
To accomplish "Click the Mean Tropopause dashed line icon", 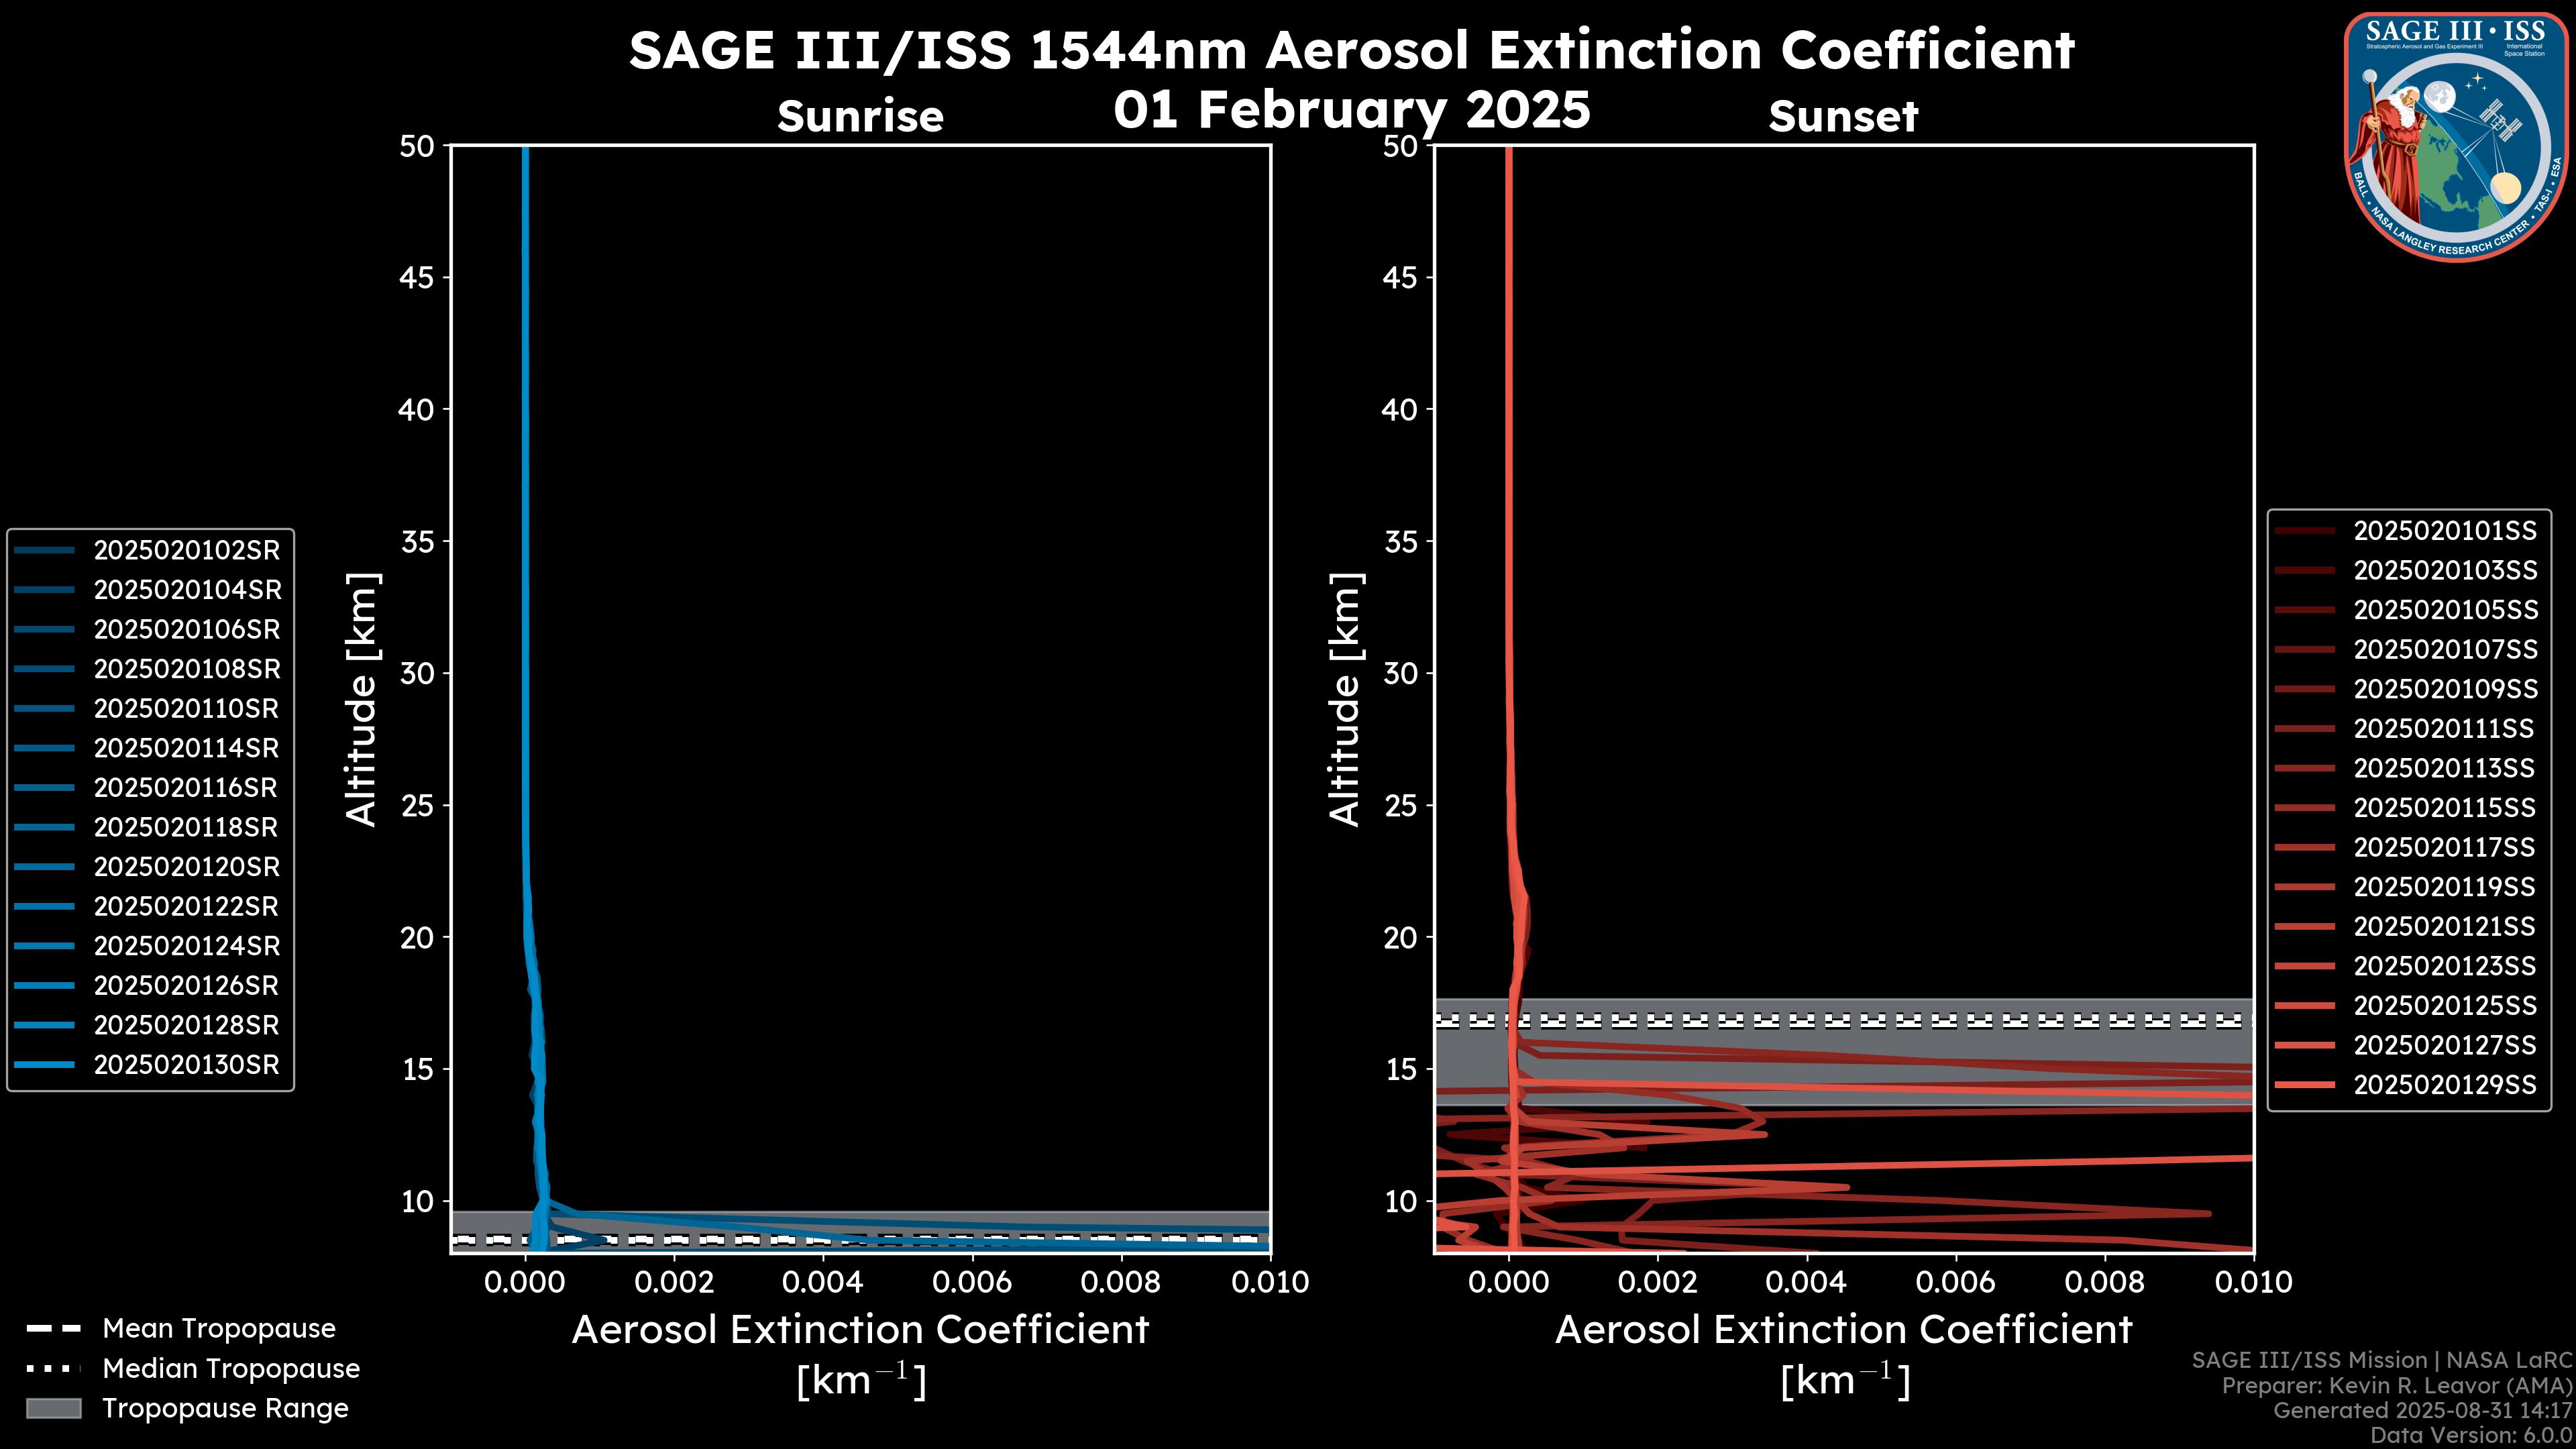I will tap(53, 1329).
